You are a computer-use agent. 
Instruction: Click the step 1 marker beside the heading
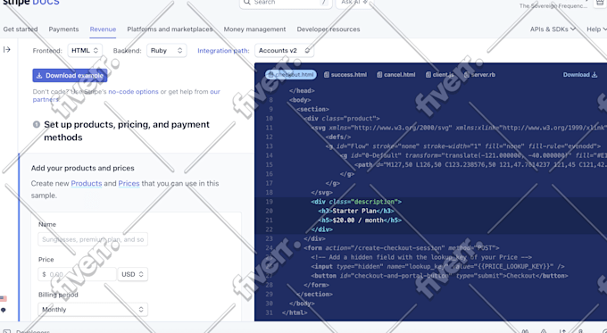coord(37,124)
